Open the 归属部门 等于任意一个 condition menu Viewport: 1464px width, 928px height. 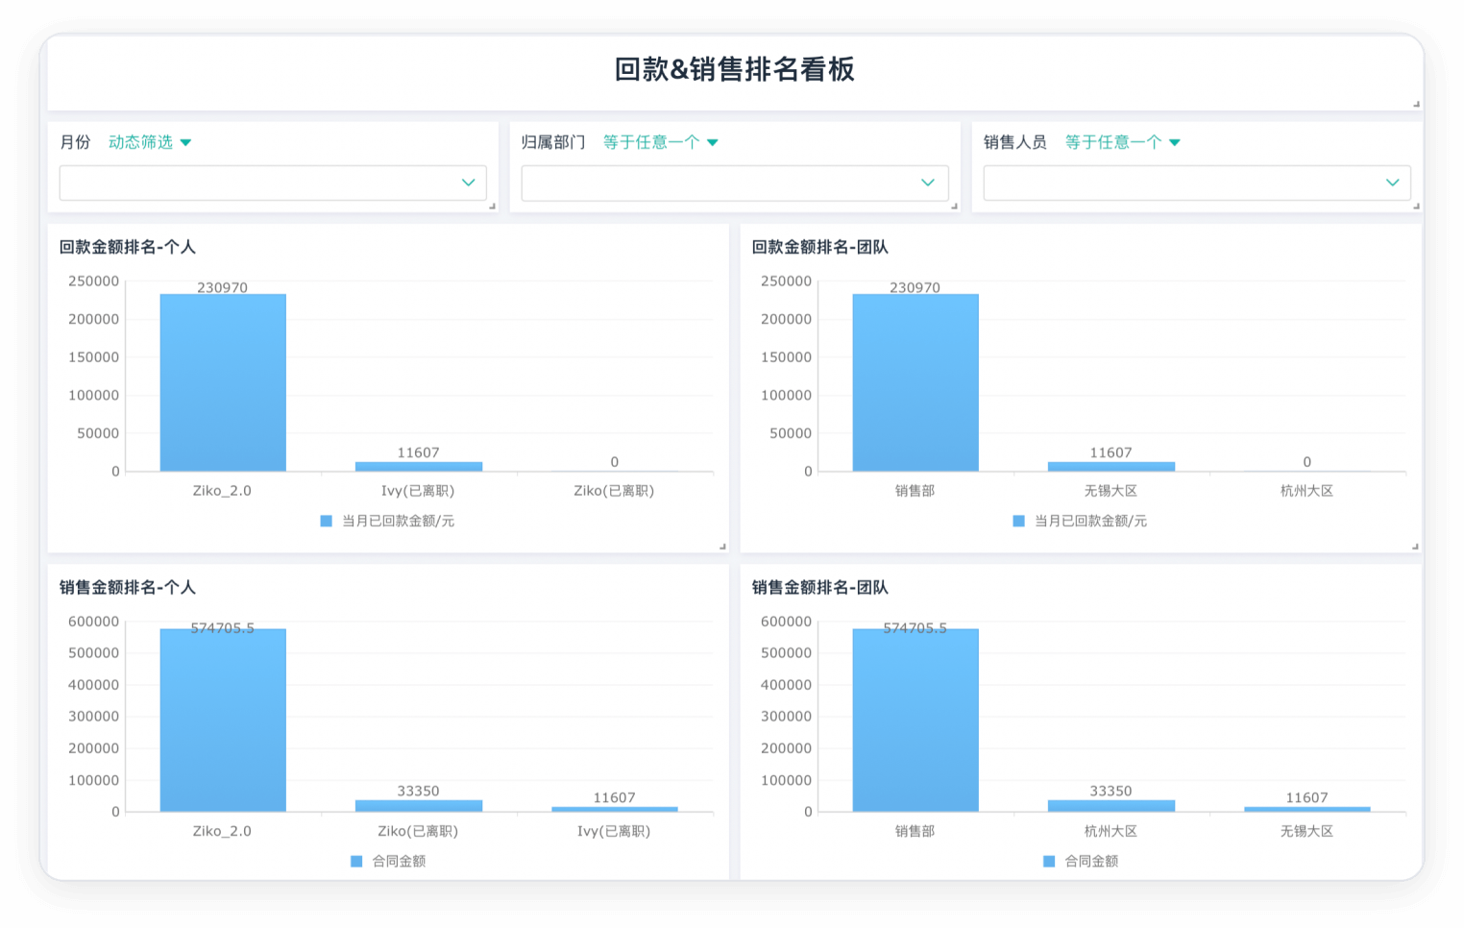point(660,141)
